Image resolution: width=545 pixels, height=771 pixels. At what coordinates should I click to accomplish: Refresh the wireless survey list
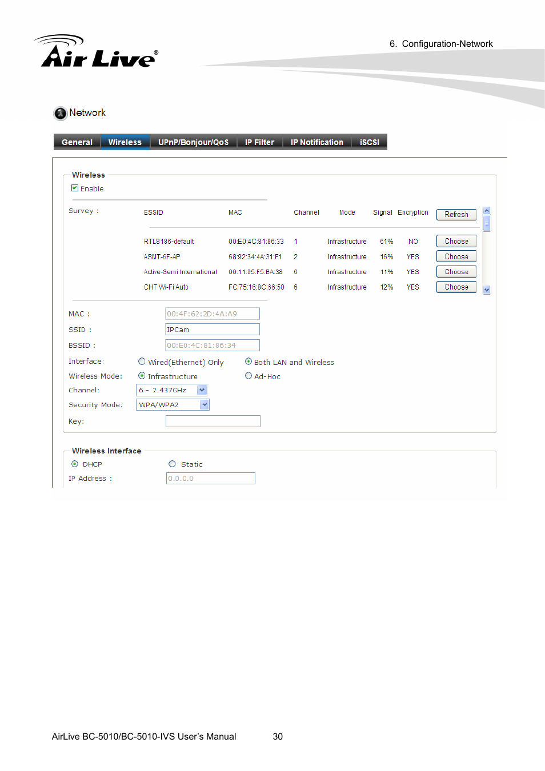(456, 214)
